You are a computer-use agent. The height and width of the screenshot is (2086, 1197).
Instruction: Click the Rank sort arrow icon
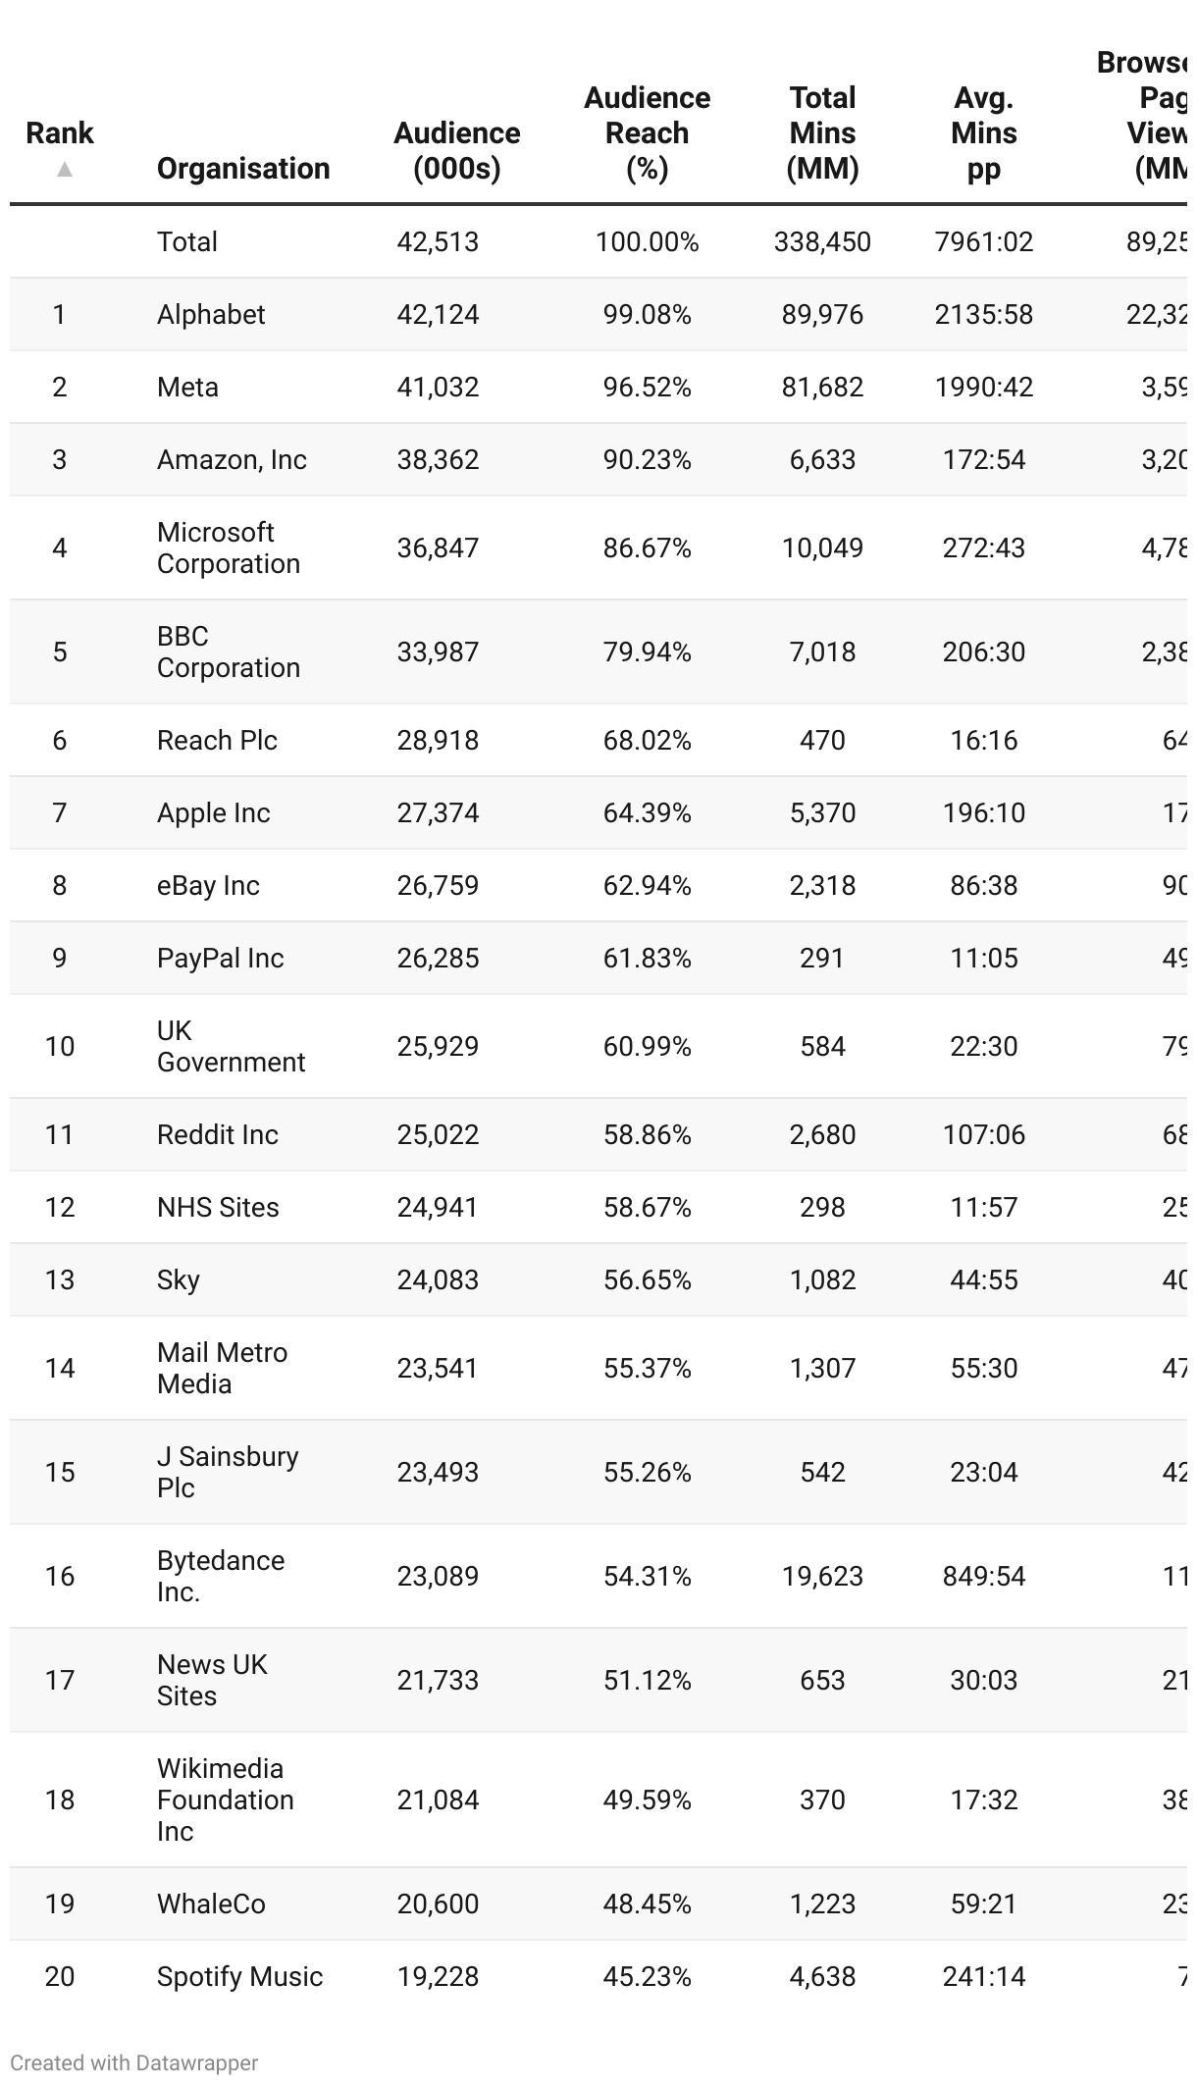(x=65, y=170)
